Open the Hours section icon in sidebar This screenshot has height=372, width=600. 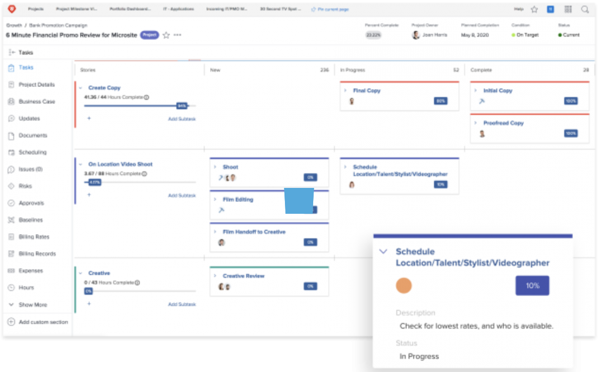(x=10, y=287)
